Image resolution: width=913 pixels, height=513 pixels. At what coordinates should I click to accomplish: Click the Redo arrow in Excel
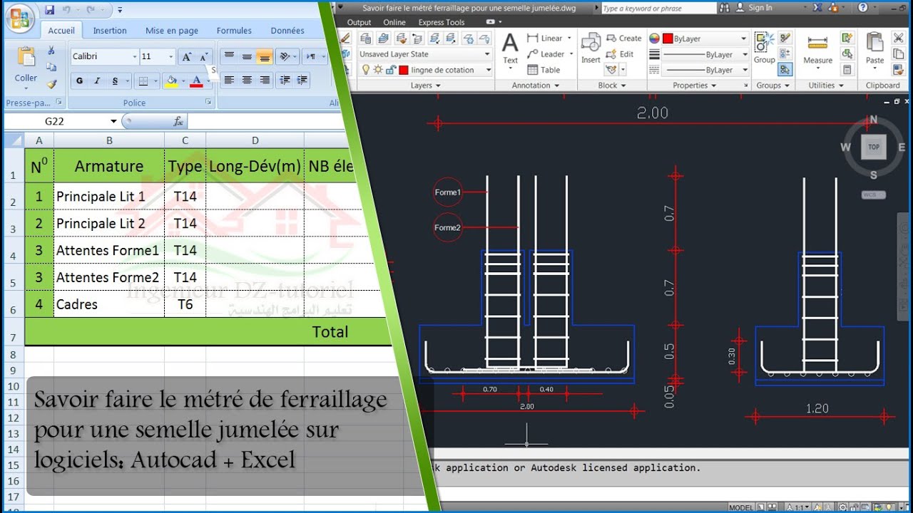coord(91,10)
